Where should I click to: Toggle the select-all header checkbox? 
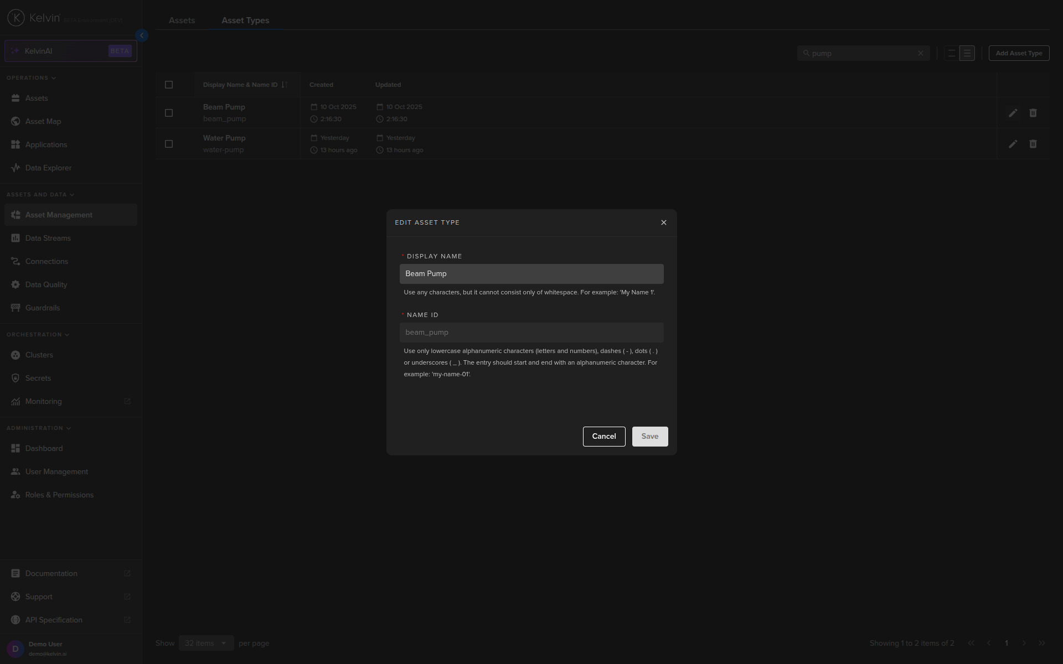coord(169,85)
